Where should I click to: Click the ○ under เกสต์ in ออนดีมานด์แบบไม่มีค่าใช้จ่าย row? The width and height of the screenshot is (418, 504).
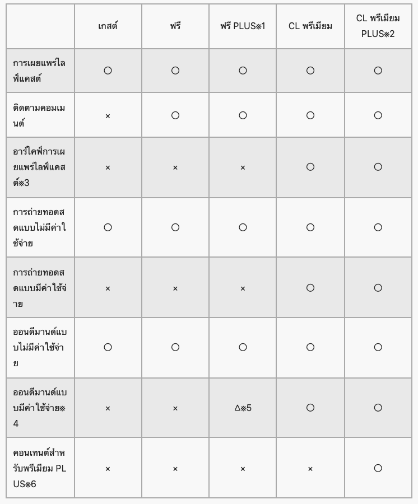pyautogui.click(x=108, y=347)
